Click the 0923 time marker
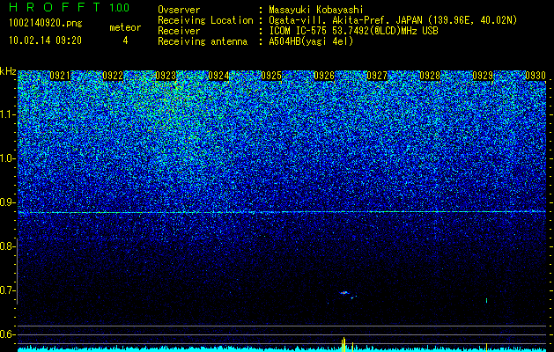The image size is (554, 352). tap(166, 76)
